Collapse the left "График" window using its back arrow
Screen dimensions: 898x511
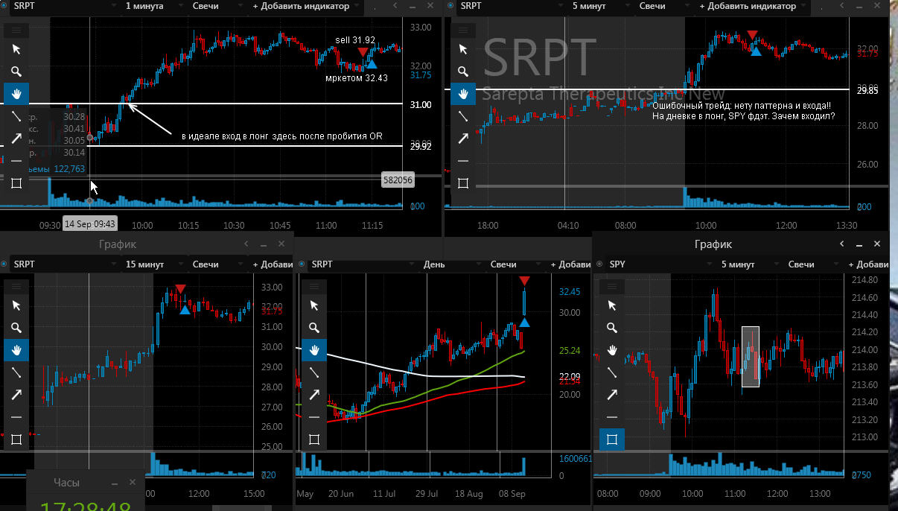(x=246, y=244)
